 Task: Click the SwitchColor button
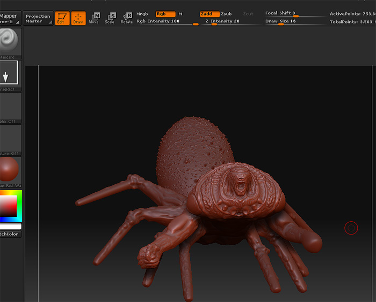pos(10,234)
